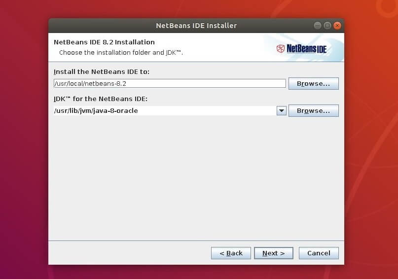
Task: Click the 'Install the NetBeans IDE to:' label
Action: click(x=102, y=72)
